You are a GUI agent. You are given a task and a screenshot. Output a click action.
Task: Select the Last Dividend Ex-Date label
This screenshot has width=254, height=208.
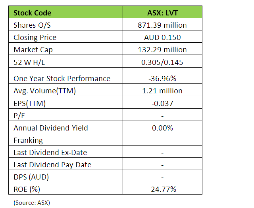(x=50, y=152)
